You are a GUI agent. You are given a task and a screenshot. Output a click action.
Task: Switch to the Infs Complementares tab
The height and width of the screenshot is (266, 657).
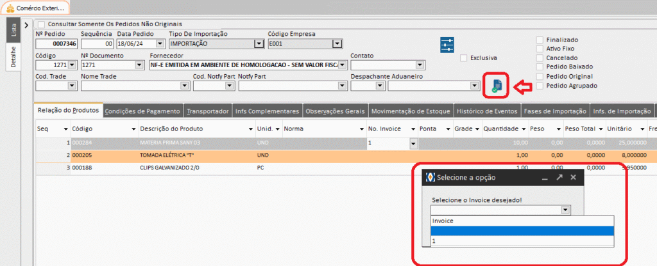pos(268,111)
